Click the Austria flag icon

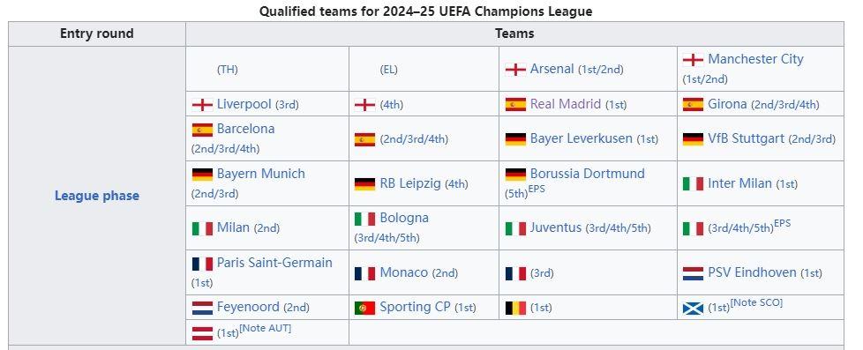coord(202,333)
